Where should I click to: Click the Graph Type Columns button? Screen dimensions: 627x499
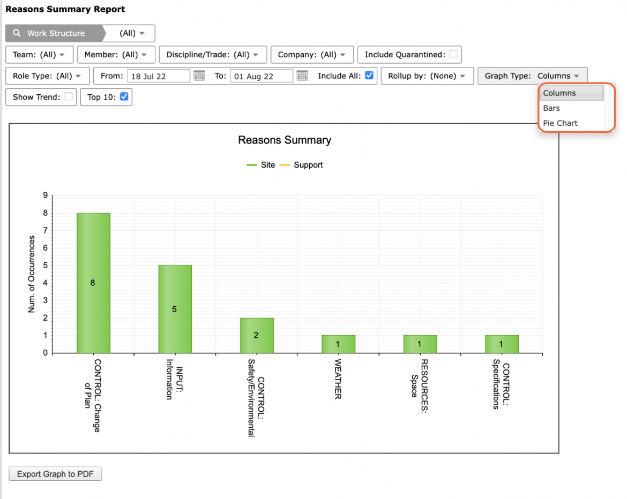coord(532,76)
